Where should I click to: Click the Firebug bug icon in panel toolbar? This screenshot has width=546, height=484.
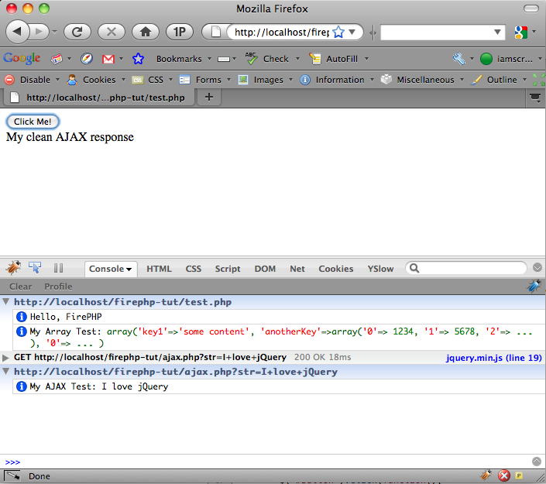click(x=13, y=267)
